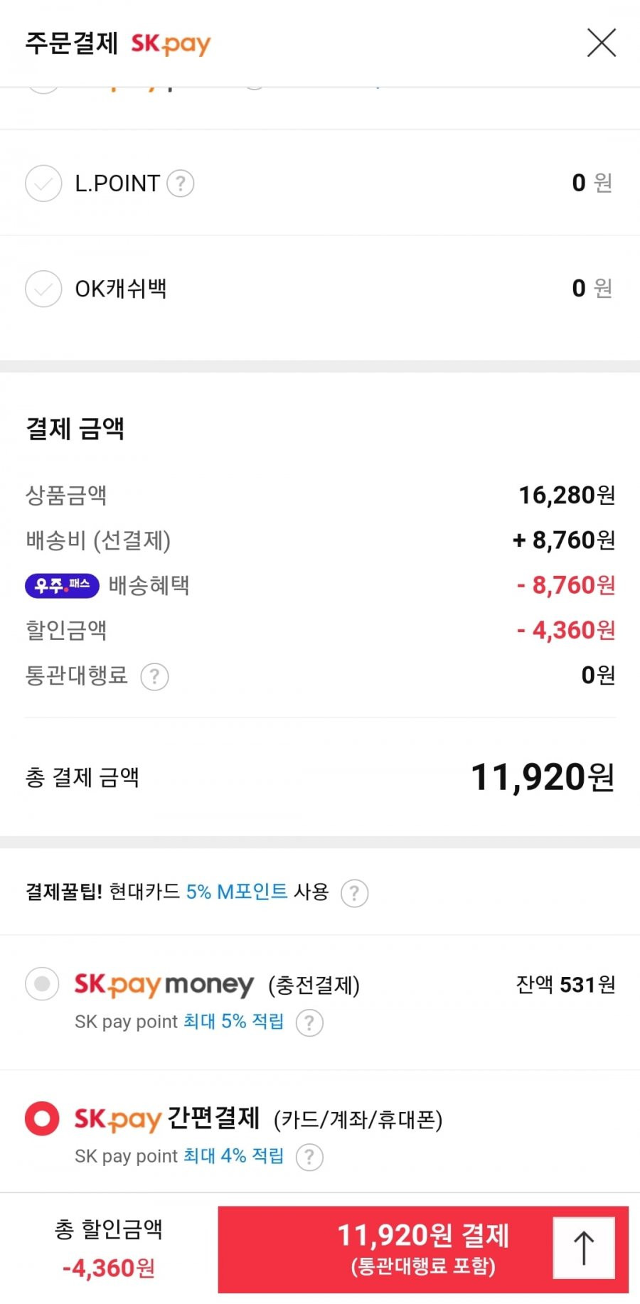Screen dimensions: 640x1304
Task: Open the 5% M포인트 link
Action: tap(237, 892)
